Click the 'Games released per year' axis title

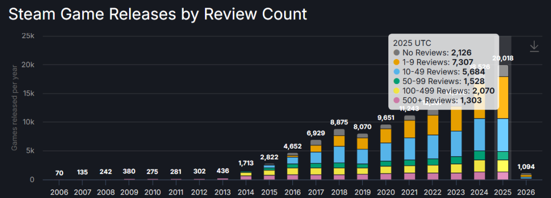pyautogui.click(x=14, y=108)
